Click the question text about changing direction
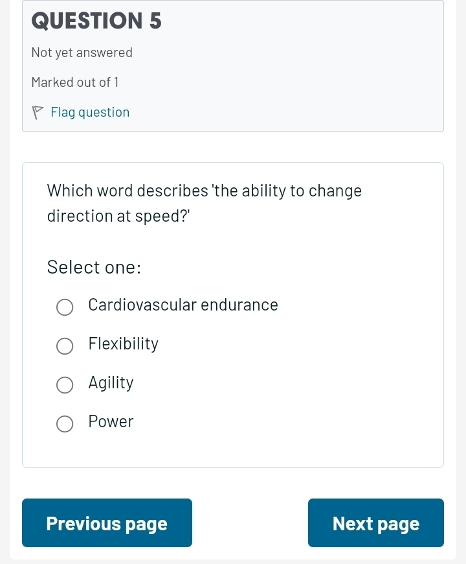This screenshot has width=466, height=564. (204, 202)
